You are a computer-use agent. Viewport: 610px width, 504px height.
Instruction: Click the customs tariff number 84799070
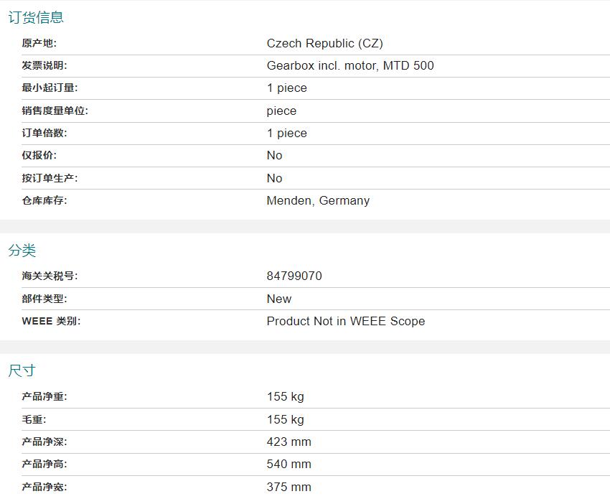294,276
